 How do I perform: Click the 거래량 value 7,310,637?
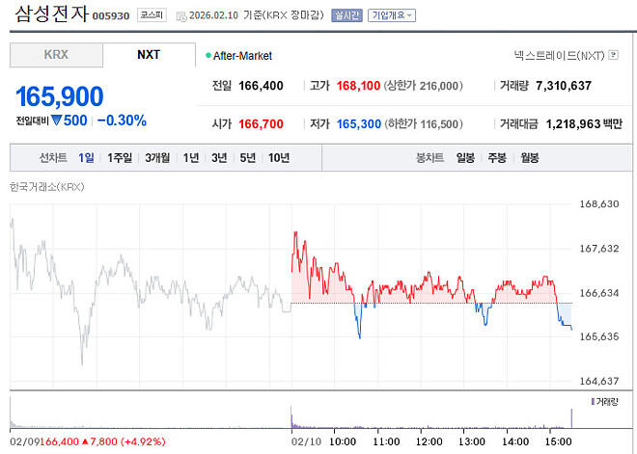(x=564, y=86)
